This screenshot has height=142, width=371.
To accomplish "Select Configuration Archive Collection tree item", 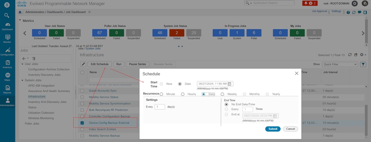I will tap(49, 69).
